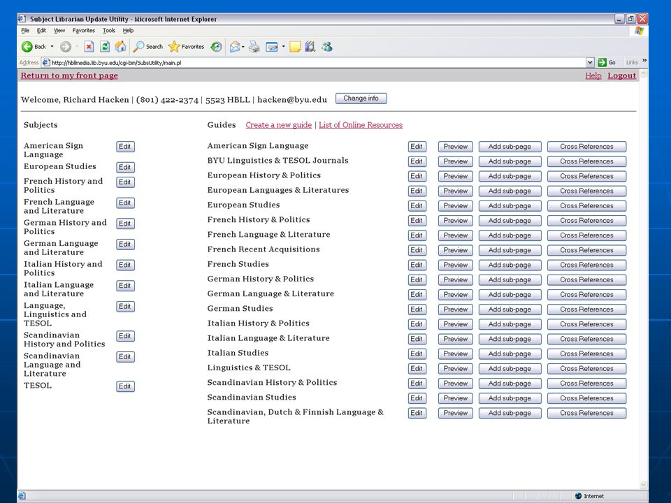Open the Edit menu
This screenshot has height=503, width=671.
(41, 30)
